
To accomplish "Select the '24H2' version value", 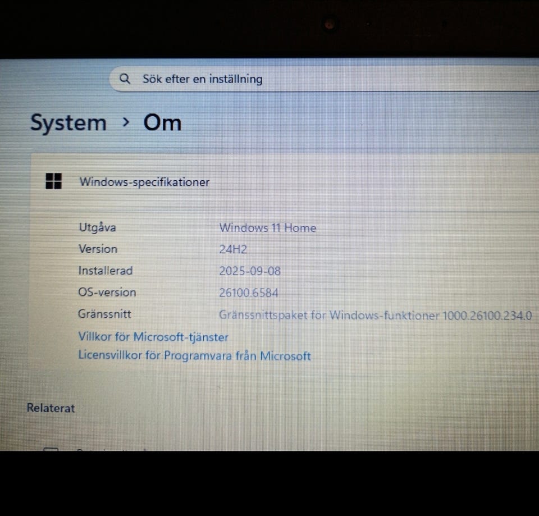I will (x=233, y=249).
